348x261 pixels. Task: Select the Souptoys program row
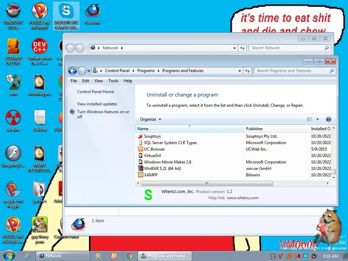[234, 136]
